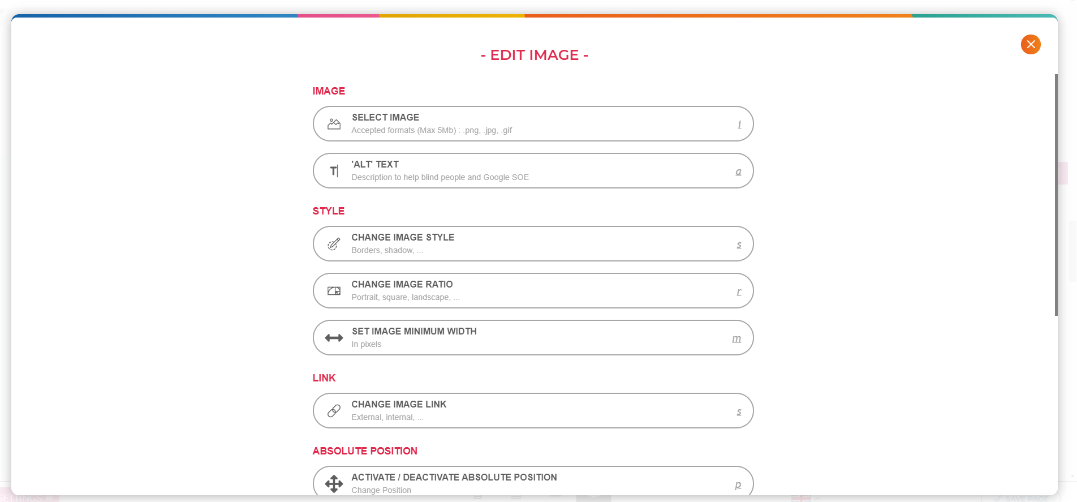
Task: Toggle Activate / Deactivate Absolute Position
Action: (533, 481)
